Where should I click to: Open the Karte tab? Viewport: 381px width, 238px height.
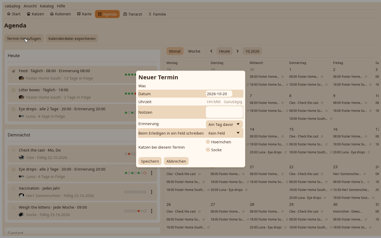84,14
